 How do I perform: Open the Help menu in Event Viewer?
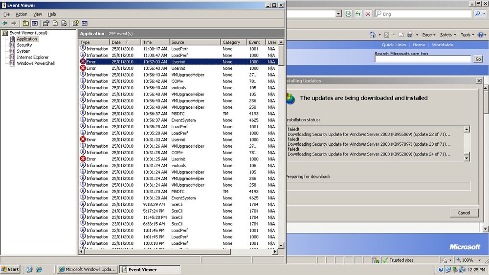coord(52,14)
